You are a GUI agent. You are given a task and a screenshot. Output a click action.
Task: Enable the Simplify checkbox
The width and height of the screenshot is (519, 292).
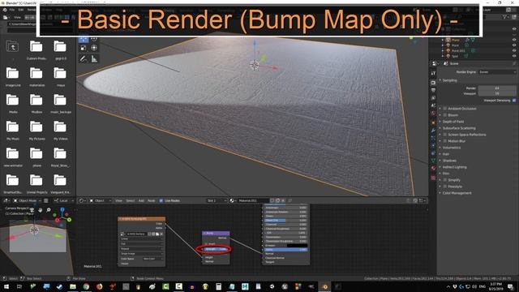coord(445,180)
